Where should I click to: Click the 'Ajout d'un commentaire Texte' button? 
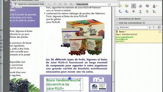click(29, 4)
